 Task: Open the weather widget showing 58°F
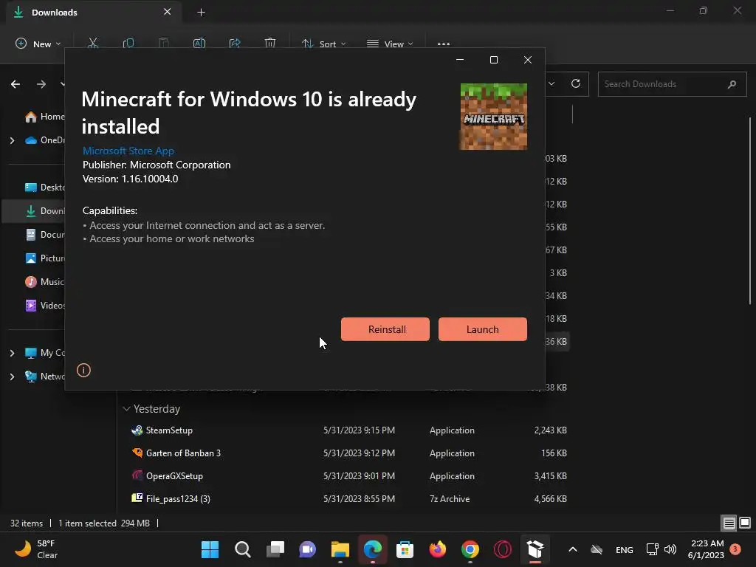(x=36, y=549)
